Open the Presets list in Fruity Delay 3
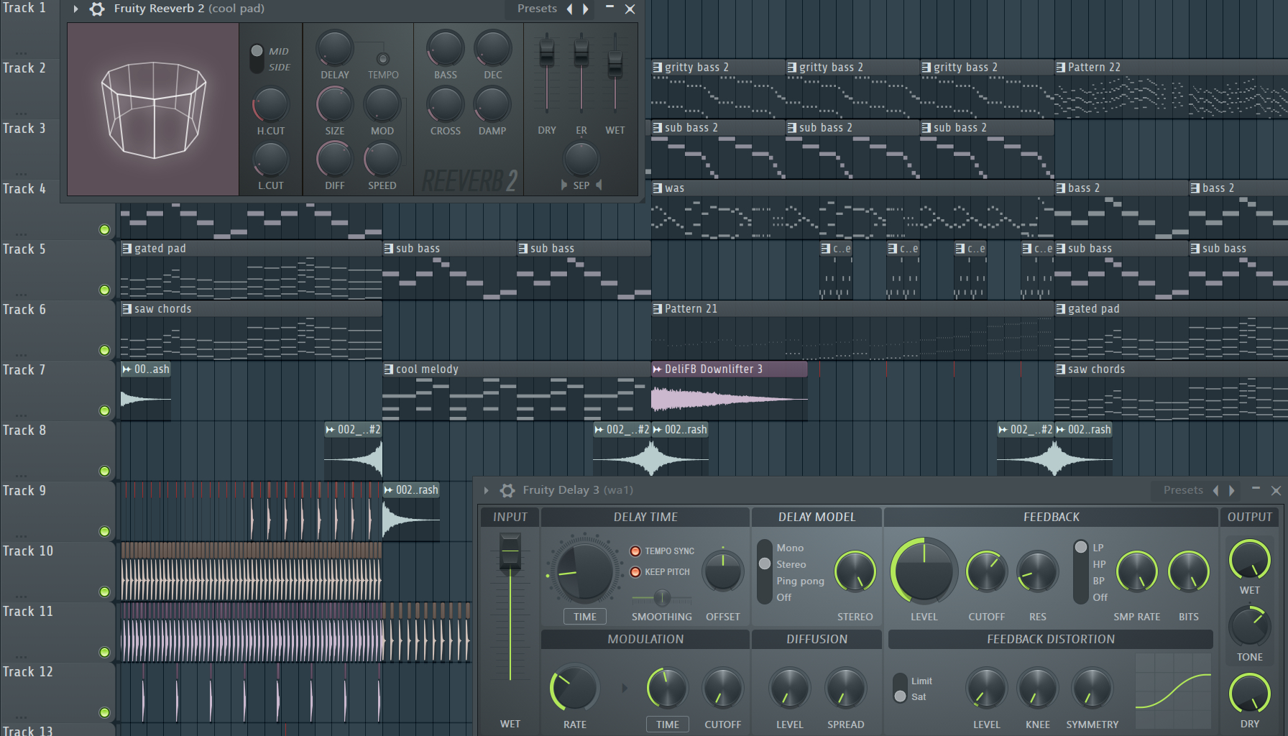1288x736 pixels. click(1182, 490)
